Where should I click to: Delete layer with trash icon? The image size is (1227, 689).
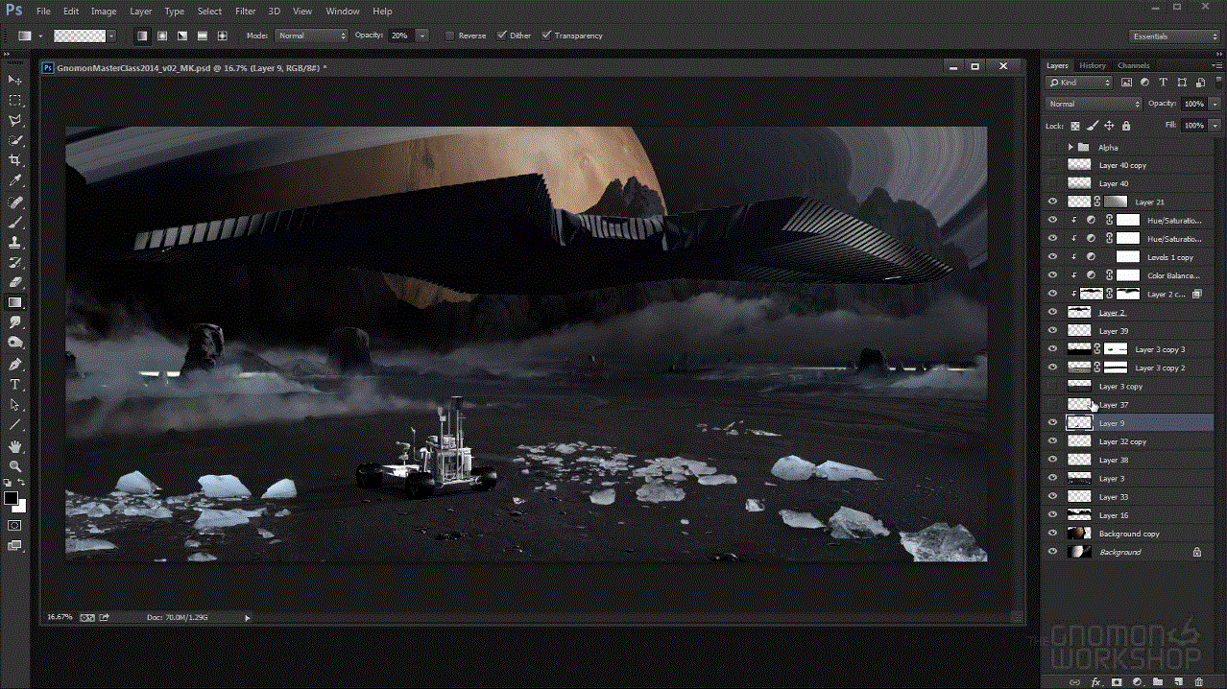[1199, 682]
